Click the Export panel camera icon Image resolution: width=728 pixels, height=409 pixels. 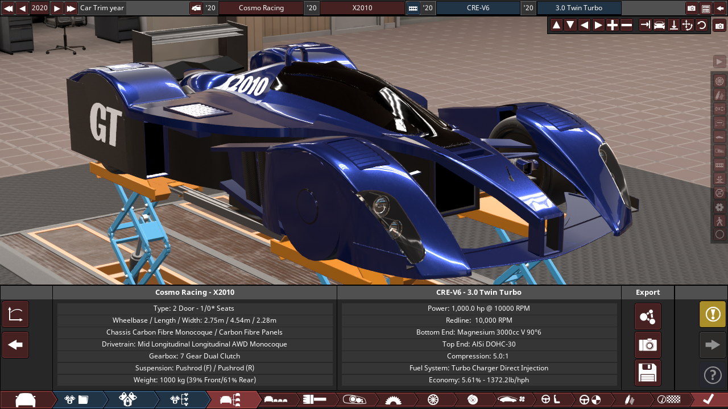648,345
